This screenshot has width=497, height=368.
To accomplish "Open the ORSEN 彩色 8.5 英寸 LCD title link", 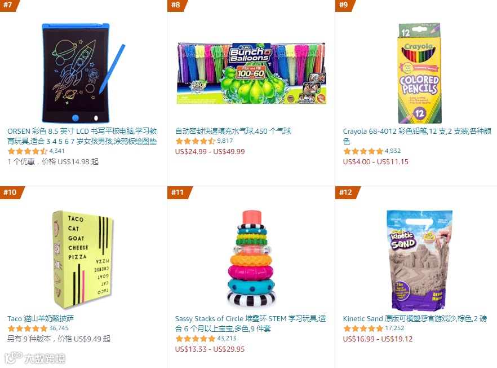I will [82, 136].
